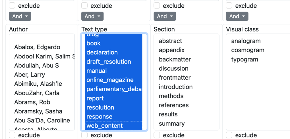Enable exclude below the Visual class list
The width and height of the screenshot is (290, 139).
(x=229, y=135)
